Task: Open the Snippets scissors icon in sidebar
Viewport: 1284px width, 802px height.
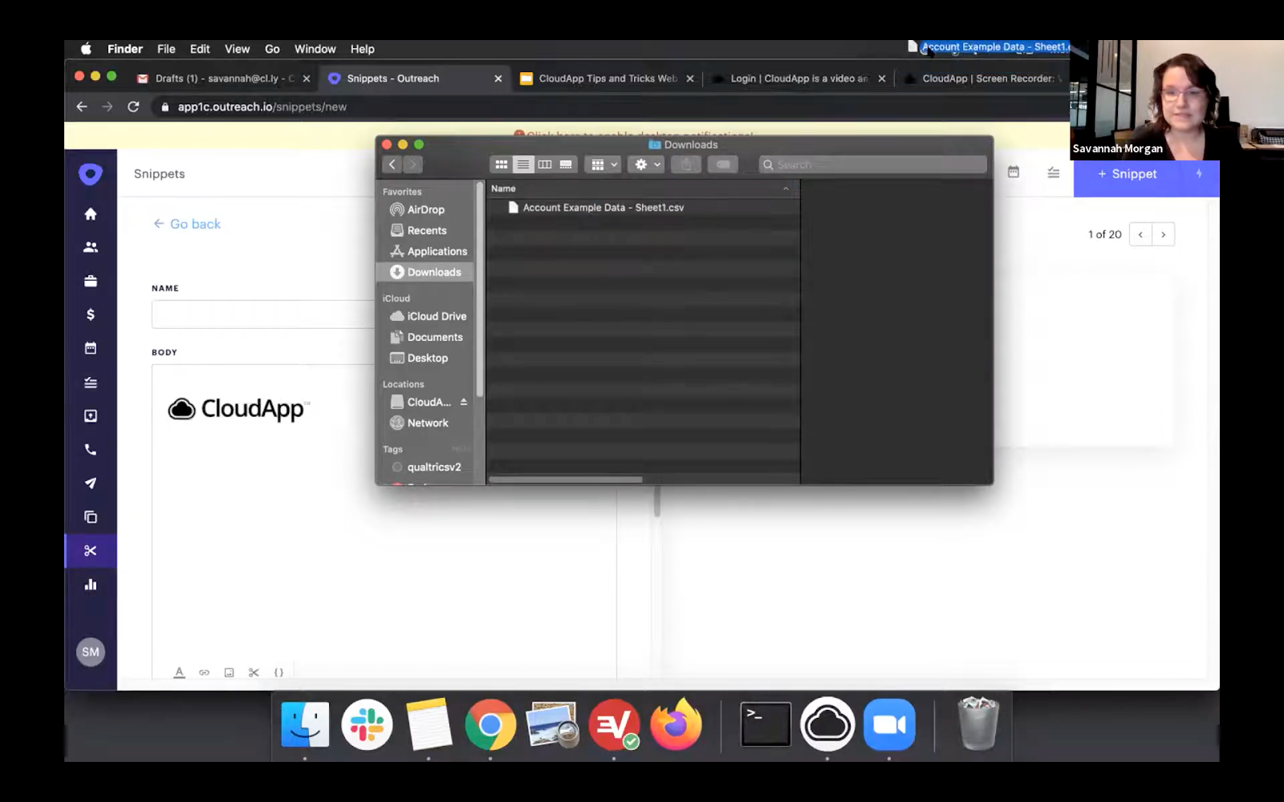Action: (x=91, y=551)
